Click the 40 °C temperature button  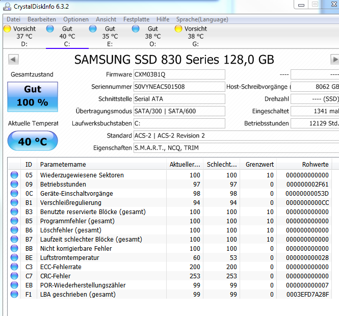click(33, 141)
